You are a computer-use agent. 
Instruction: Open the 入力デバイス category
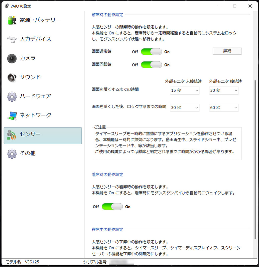[x=35, y=39]
